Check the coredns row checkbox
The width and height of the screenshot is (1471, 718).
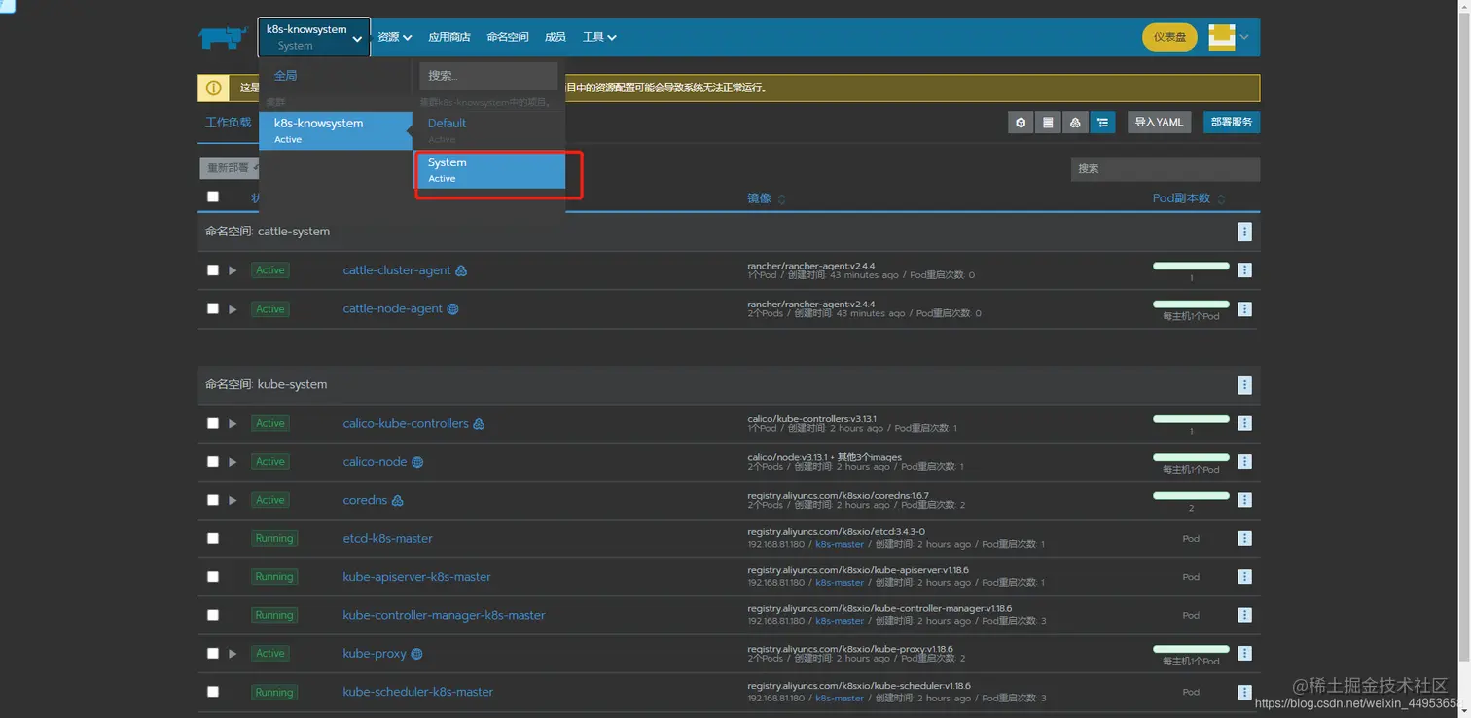point(213,500)
